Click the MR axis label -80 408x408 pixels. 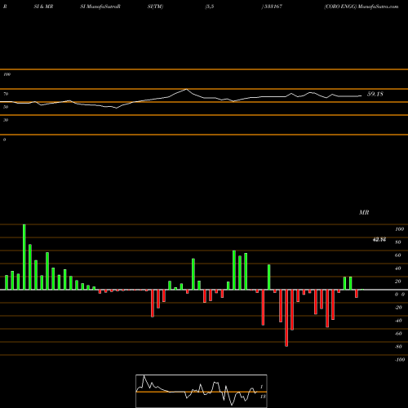(398, 347)
